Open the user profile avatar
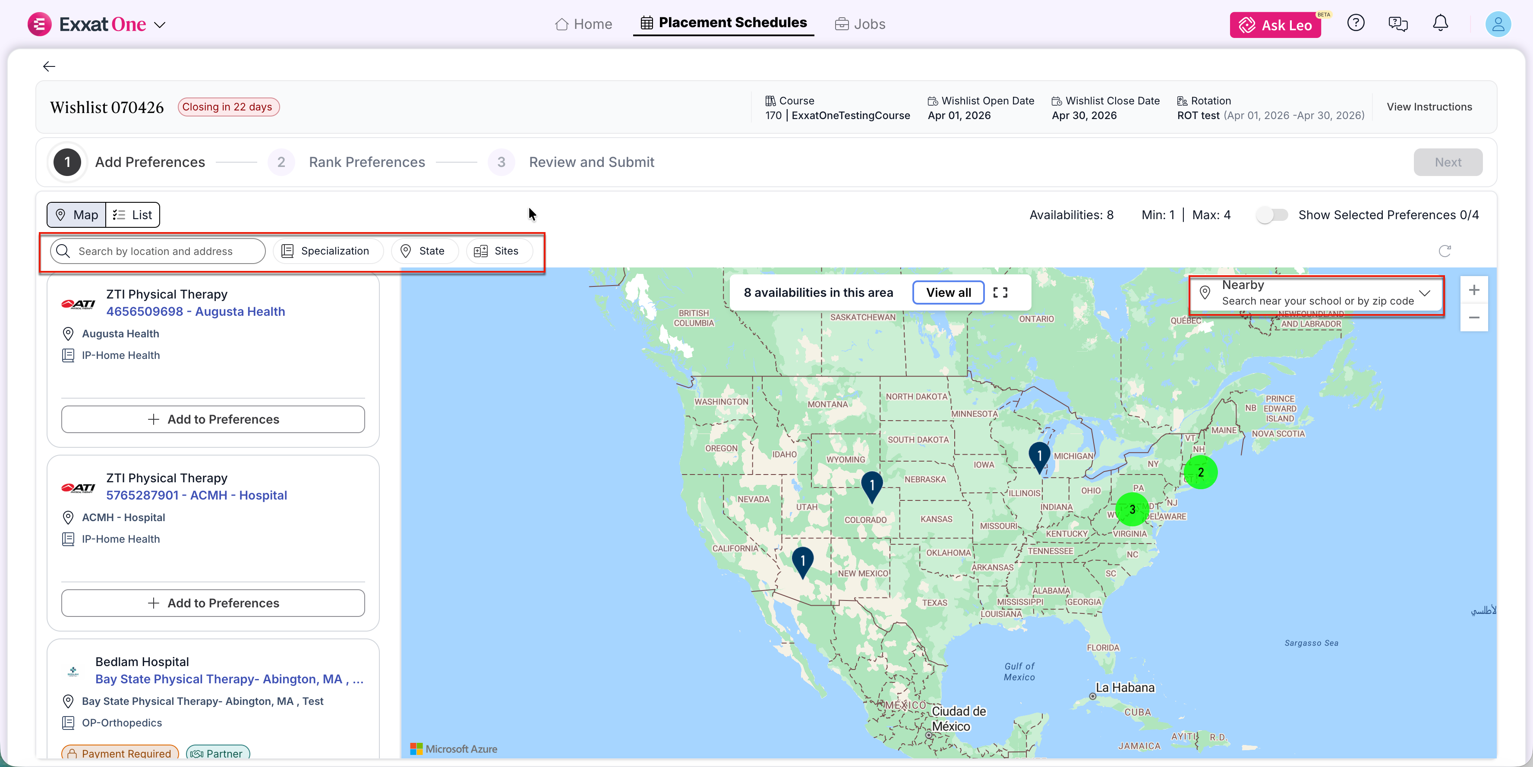 (1497, 25)
